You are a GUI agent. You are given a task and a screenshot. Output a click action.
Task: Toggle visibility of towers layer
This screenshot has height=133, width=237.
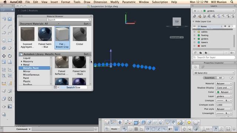[194, 42]
